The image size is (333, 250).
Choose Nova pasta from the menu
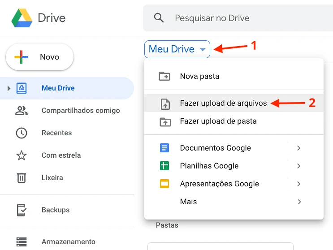click(234, 76)
